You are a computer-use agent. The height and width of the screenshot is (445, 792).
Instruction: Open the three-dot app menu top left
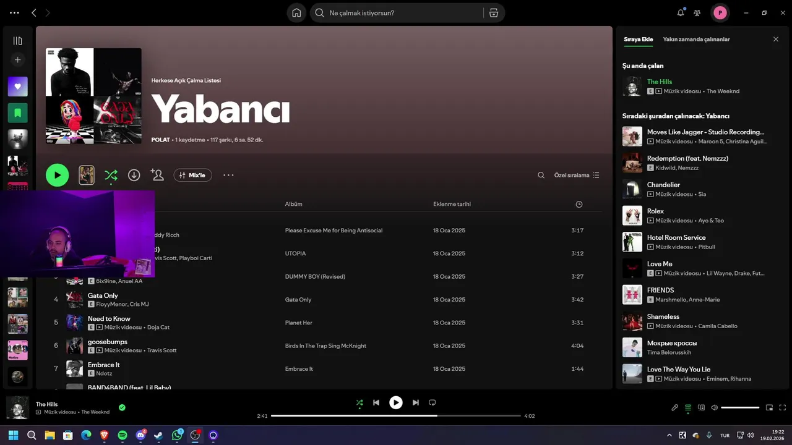tap(15, 12)
